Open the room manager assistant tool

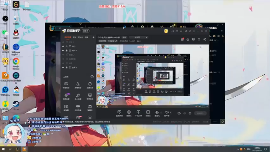click(78, 85)
